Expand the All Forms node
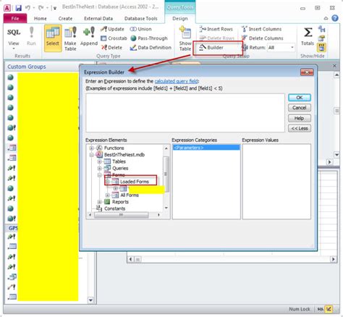 (x=108, y=195)
